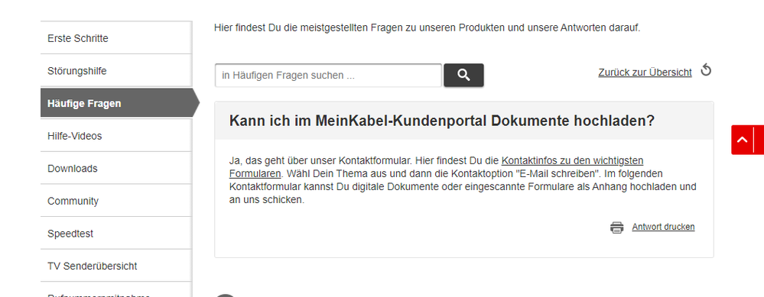Click the printer icon
764x297 pixels.
coord(617,227)
